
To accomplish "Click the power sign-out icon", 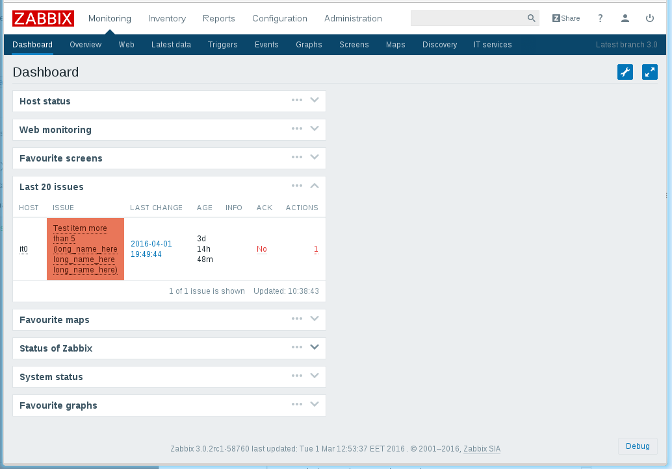I will (650, 18).
